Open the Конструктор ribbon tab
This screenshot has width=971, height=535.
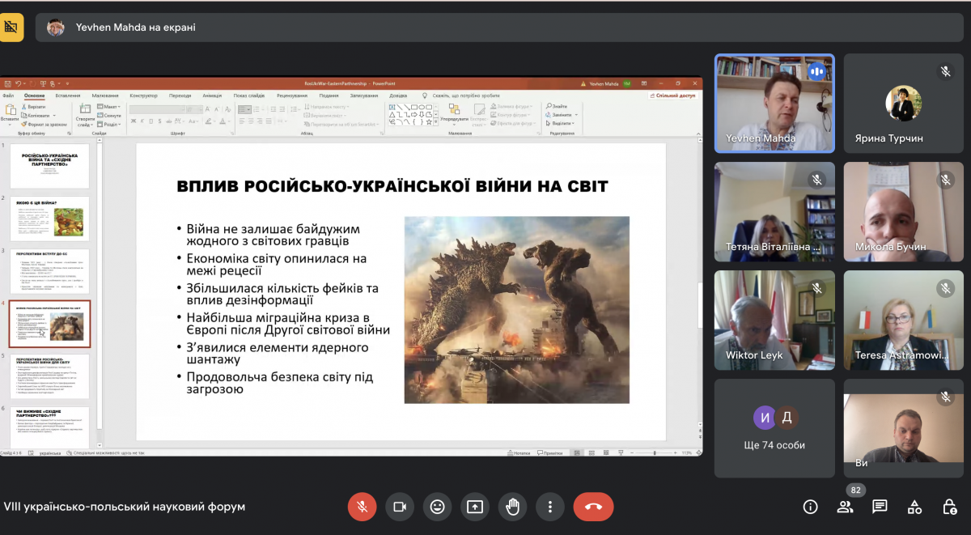pyautogui.click(x=143, y=96)
